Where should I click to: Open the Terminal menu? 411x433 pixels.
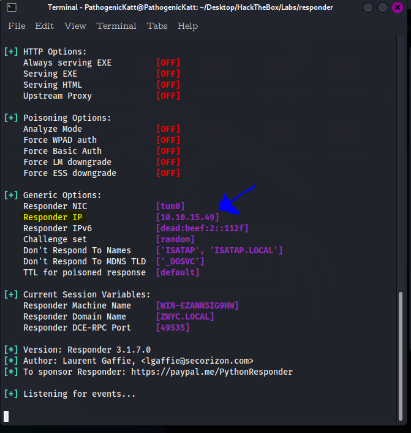(x=116, y=26)
